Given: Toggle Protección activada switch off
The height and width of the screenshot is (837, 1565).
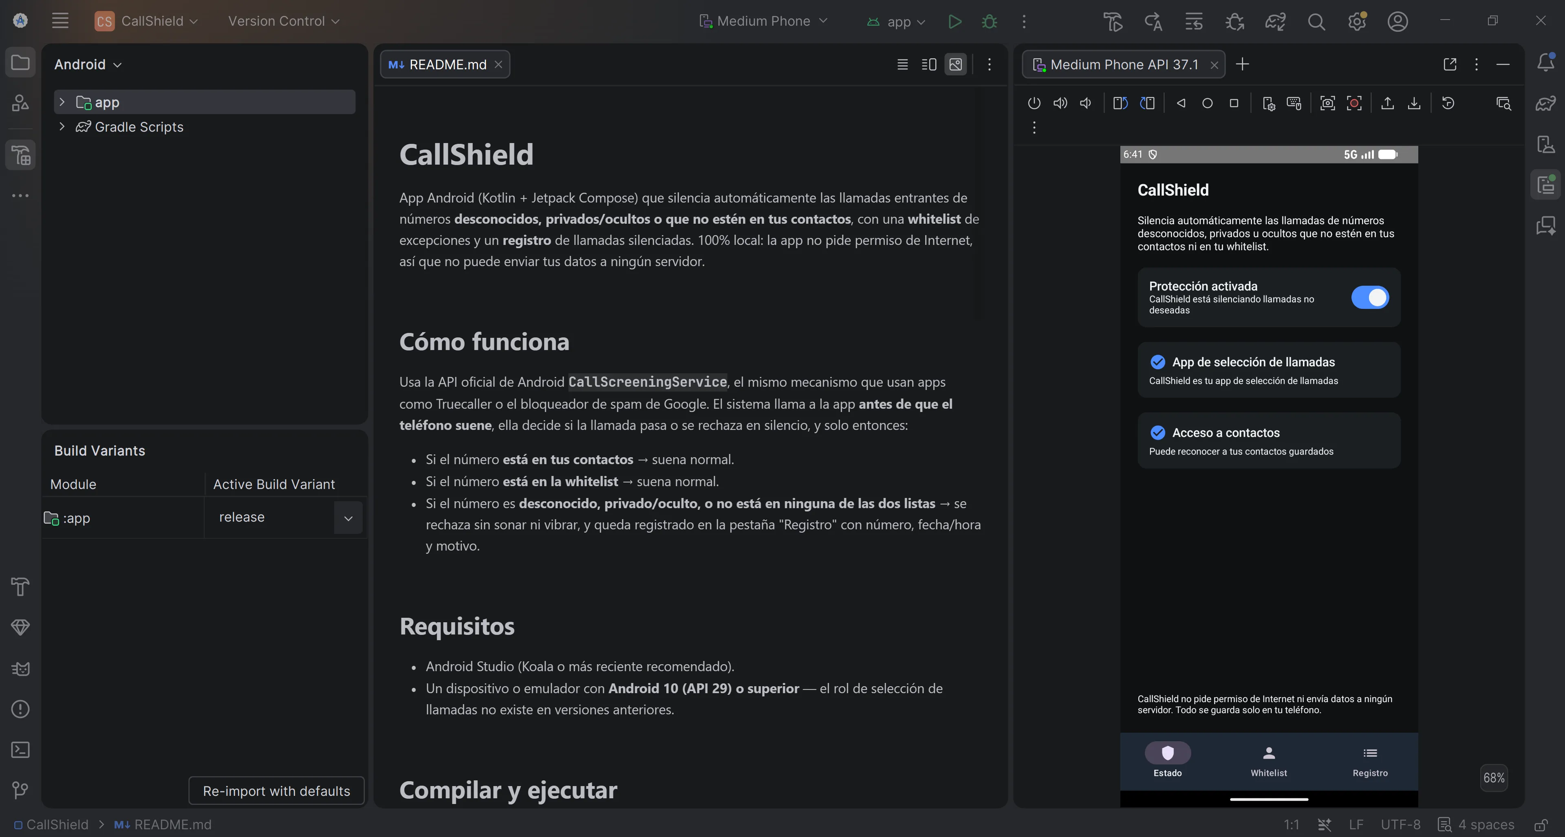Looking at the screenshot, I should coord(1369,297).
